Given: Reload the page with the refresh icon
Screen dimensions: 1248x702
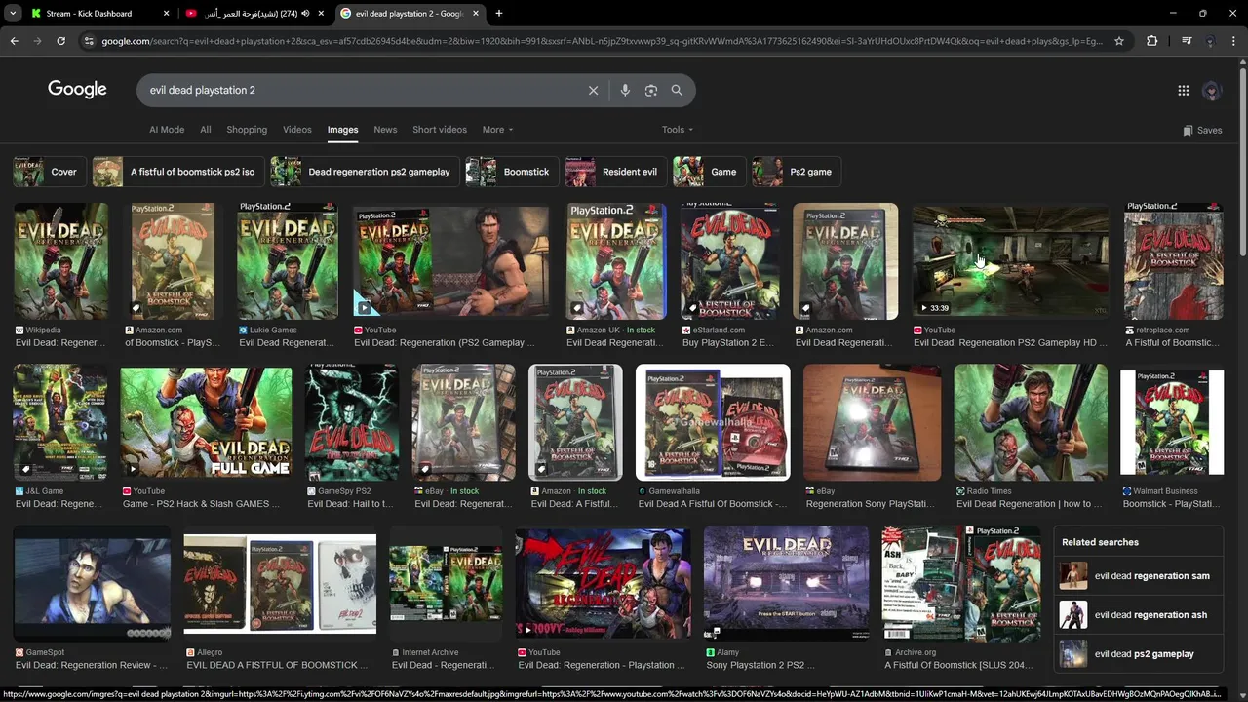Looking at the screenshot, I should (x=60, y=41).
